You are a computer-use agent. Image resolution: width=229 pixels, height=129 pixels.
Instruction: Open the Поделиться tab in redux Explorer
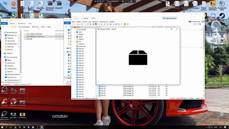tap(21, 23)
